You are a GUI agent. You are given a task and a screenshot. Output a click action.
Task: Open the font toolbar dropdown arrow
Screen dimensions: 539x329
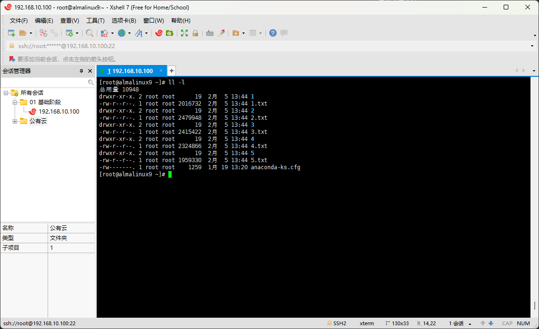(146, 33)
